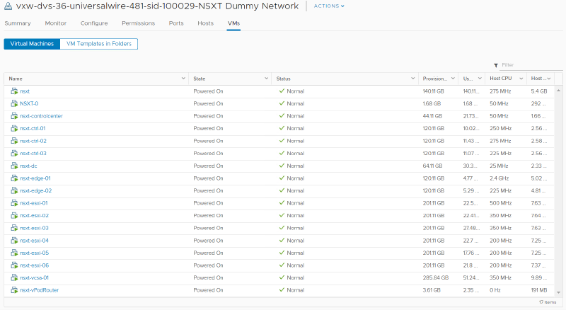The width and height of the screenshot is (566, 310).
Task: Click the VM icon beside nsxt-esxi-05
Action: click(x=14, y=253)
